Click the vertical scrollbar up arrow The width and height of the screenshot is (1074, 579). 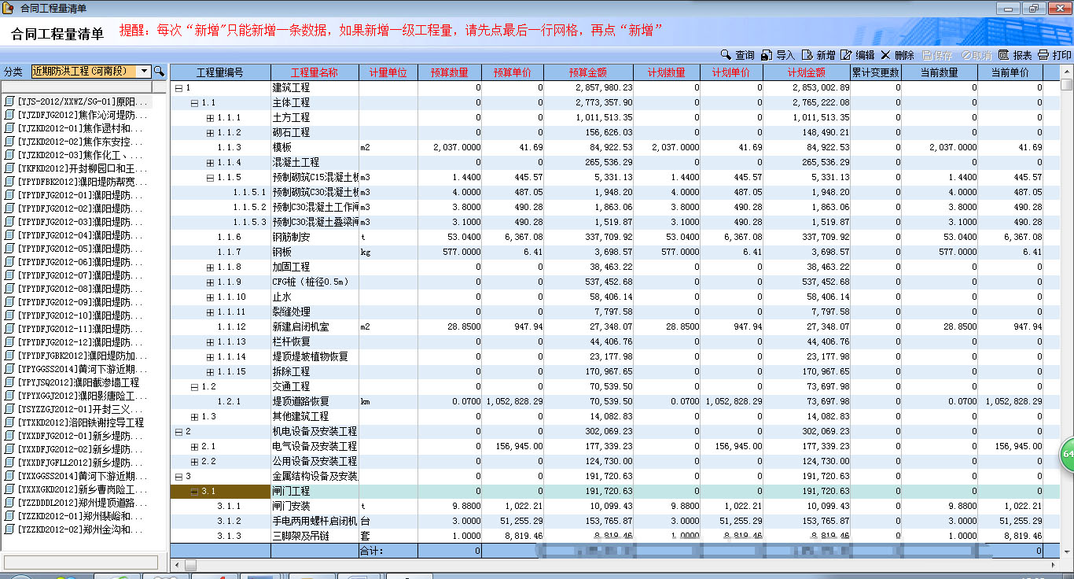point(1066,70)
